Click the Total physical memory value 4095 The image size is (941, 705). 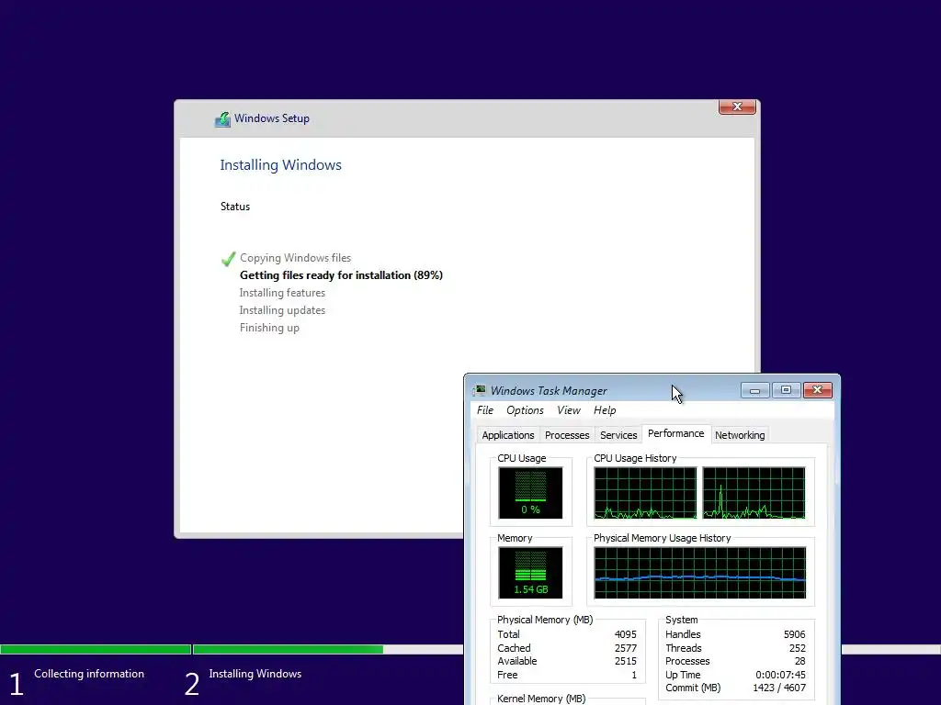click(x=625, y=634)
